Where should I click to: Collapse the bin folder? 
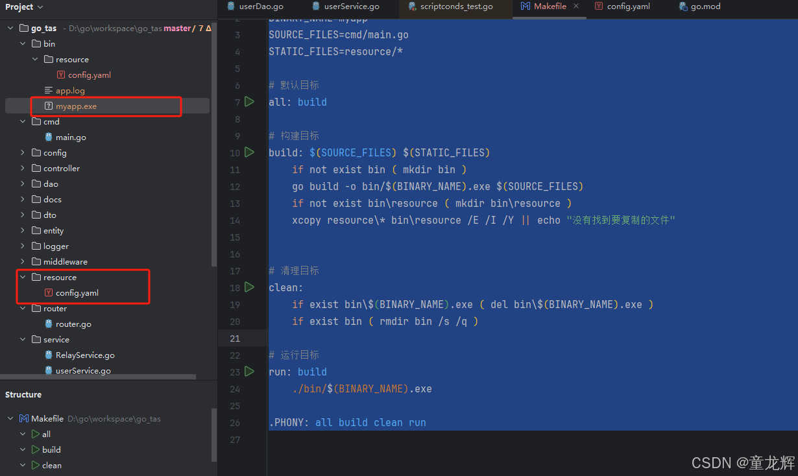tap(23, 44)
